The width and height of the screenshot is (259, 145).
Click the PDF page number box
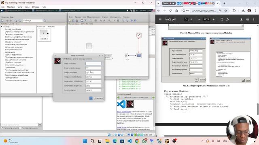(x=186, y=19)
